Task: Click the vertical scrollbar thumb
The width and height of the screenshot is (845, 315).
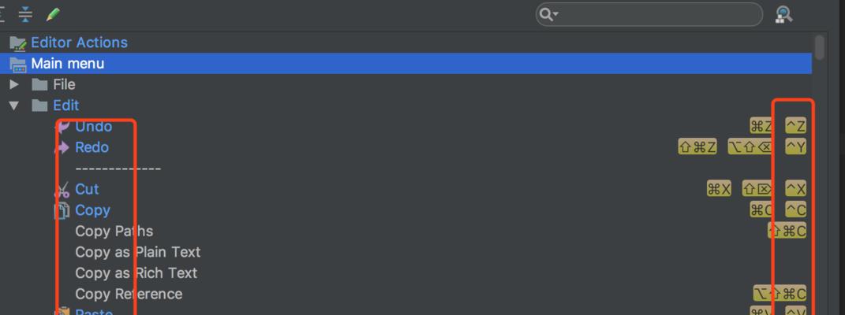Action: [820, 47]
